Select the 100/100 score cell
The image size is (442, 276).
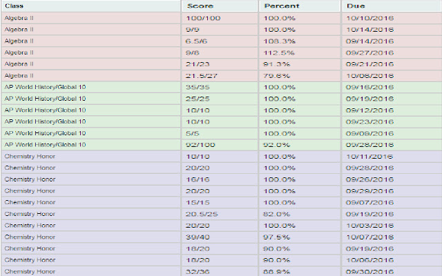(x=204, y=17)
